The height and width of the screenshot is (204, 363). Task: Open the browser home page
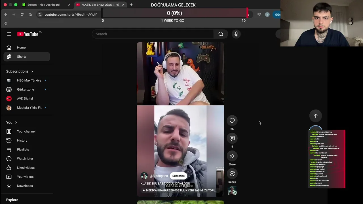tap(30, 14)
